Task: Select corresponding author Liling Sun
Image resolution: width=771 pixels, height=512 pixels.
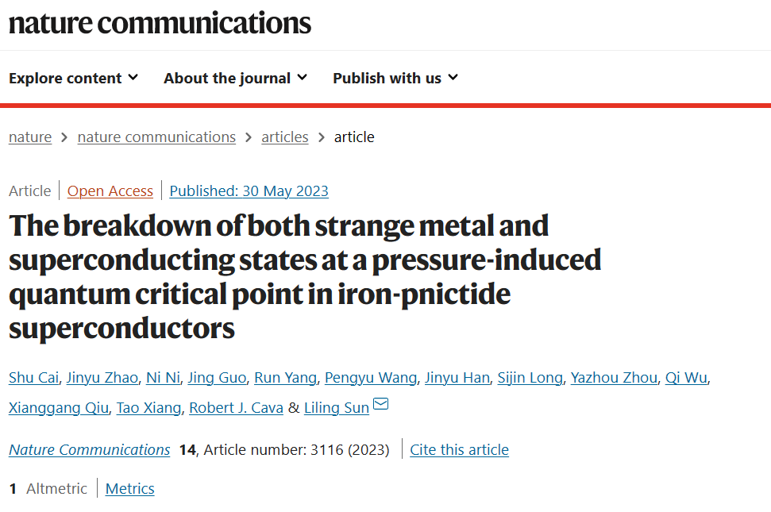Action: pyautogui.click(x=337, y=408)
